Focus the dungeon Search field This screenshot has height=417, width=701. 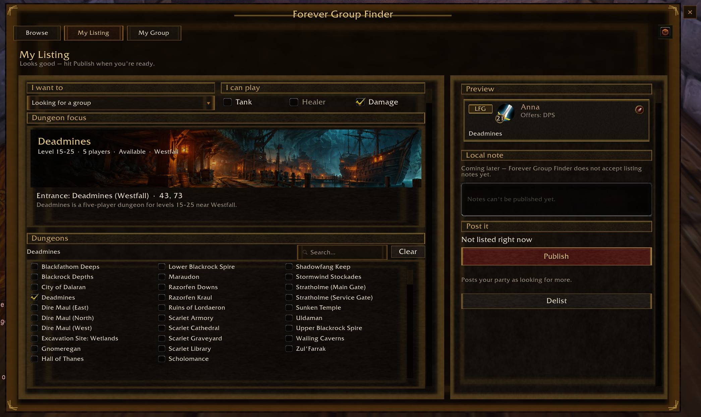pyautogui.click(x=342, y=252)
